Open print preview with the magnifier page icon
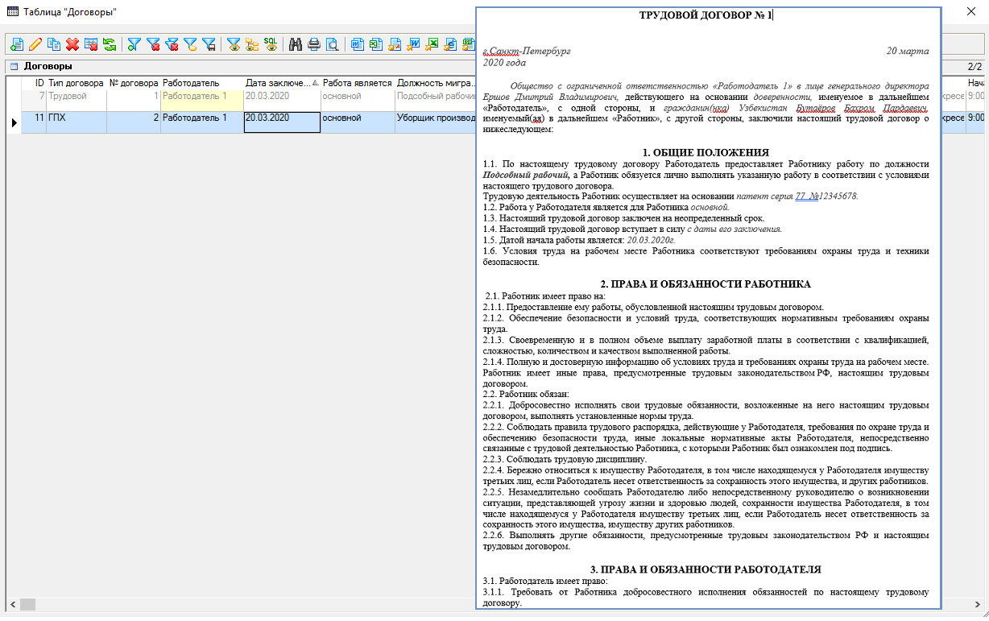Image resolution: width=989 pixels, height=621 pixels. click(x=332, y=45)
